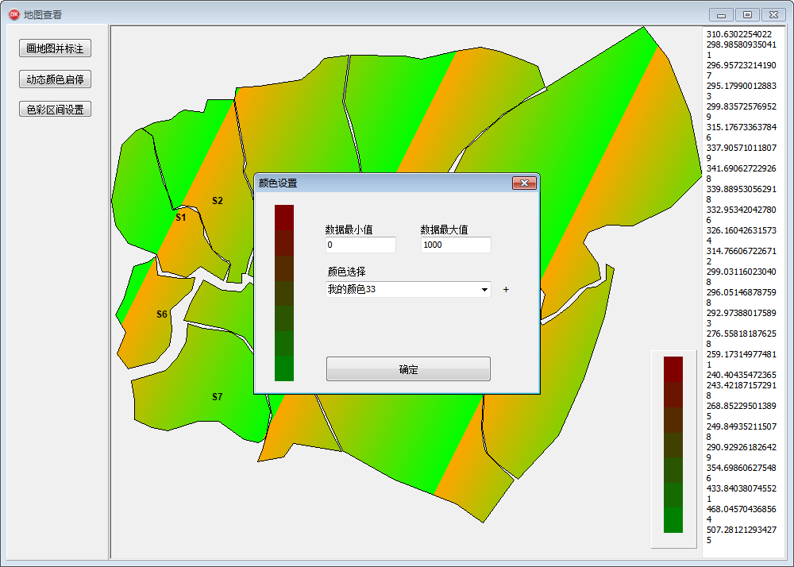The width and height of the screenshot is (794, 567).
Task: Maximize the 地图查看 window
Action: [x=747, y=14]
